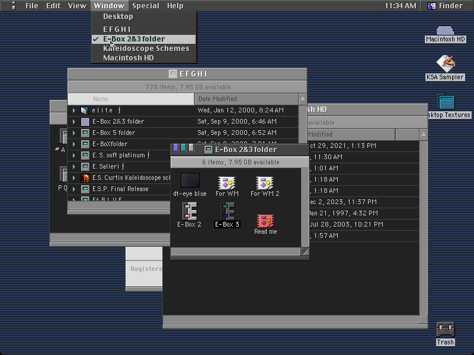Click the menu bar clock 11:34 AM
This screenshot has height=355, width=474.
(x=401, y=6)
